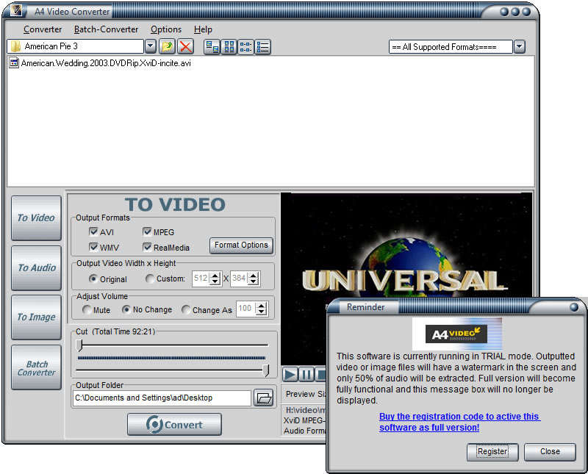The height and width of the screenshot is (474, 588).
Task: Open the Converter menu
Action: (x=43, y=29)
